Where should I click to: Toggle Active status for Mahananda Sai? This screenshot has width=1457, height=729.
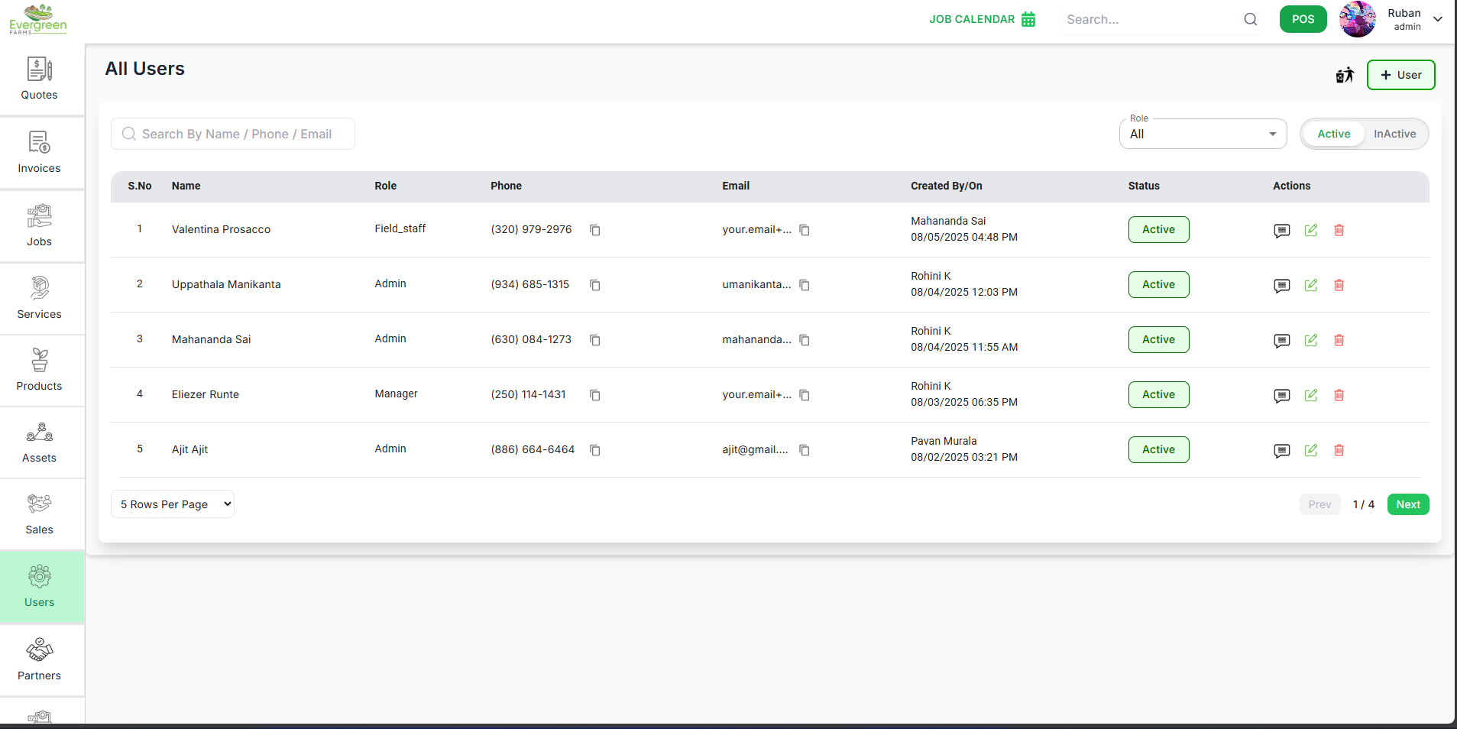pyautogui.click(x=1159, y=339)
